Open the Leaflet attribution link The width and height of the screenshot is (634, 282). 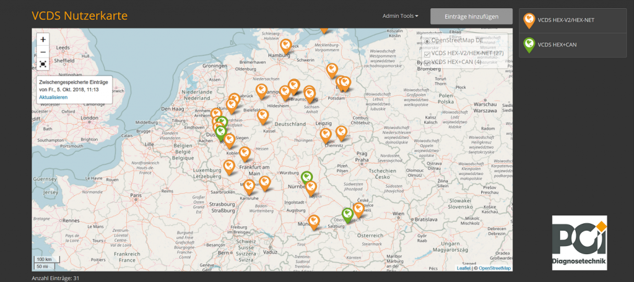point(463,268)
